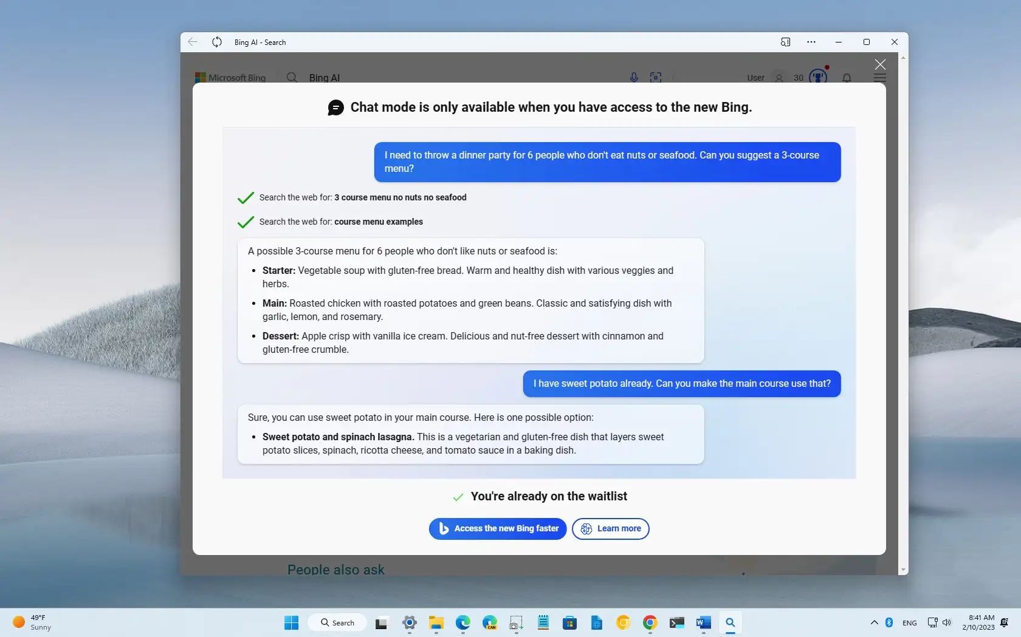Viewport: 1021px width, 637px height.
Task: Click the 'Dessert:' menu item text
Action: click(281, 336)
